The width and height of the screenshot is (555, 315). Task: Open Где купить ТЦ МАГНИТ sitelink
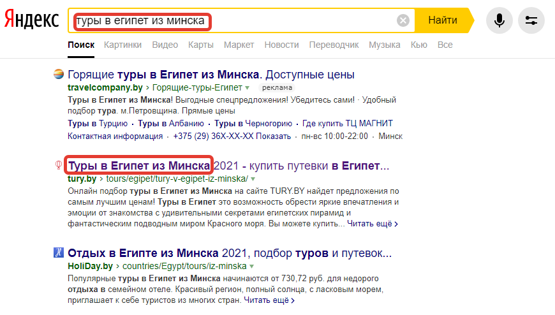click(x=348, y=124)
